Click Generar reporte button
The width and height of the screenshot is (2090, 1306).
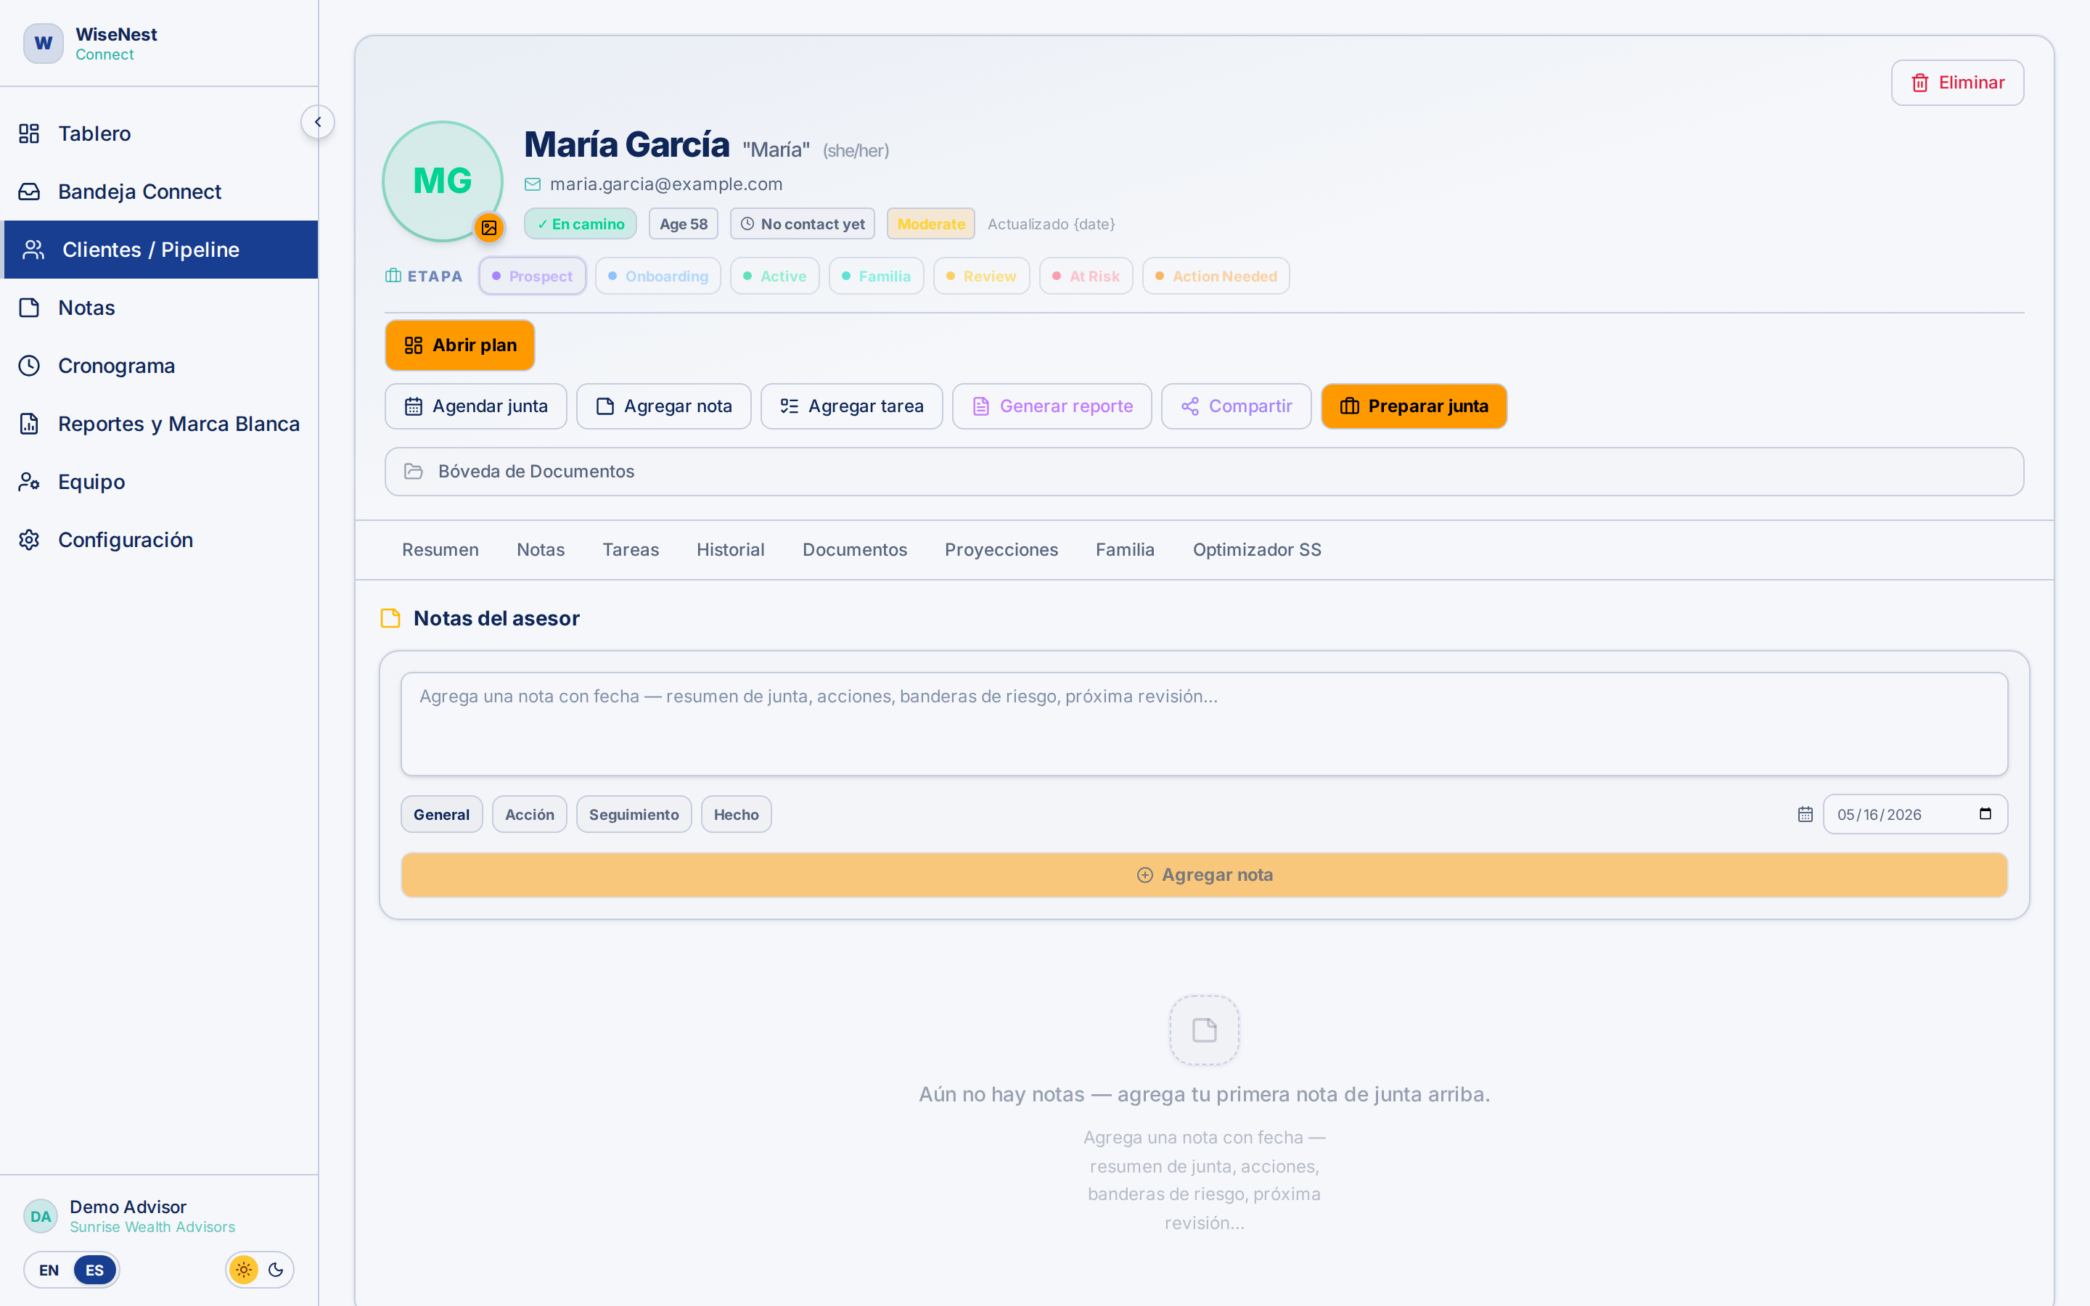tap(1052, 406)
